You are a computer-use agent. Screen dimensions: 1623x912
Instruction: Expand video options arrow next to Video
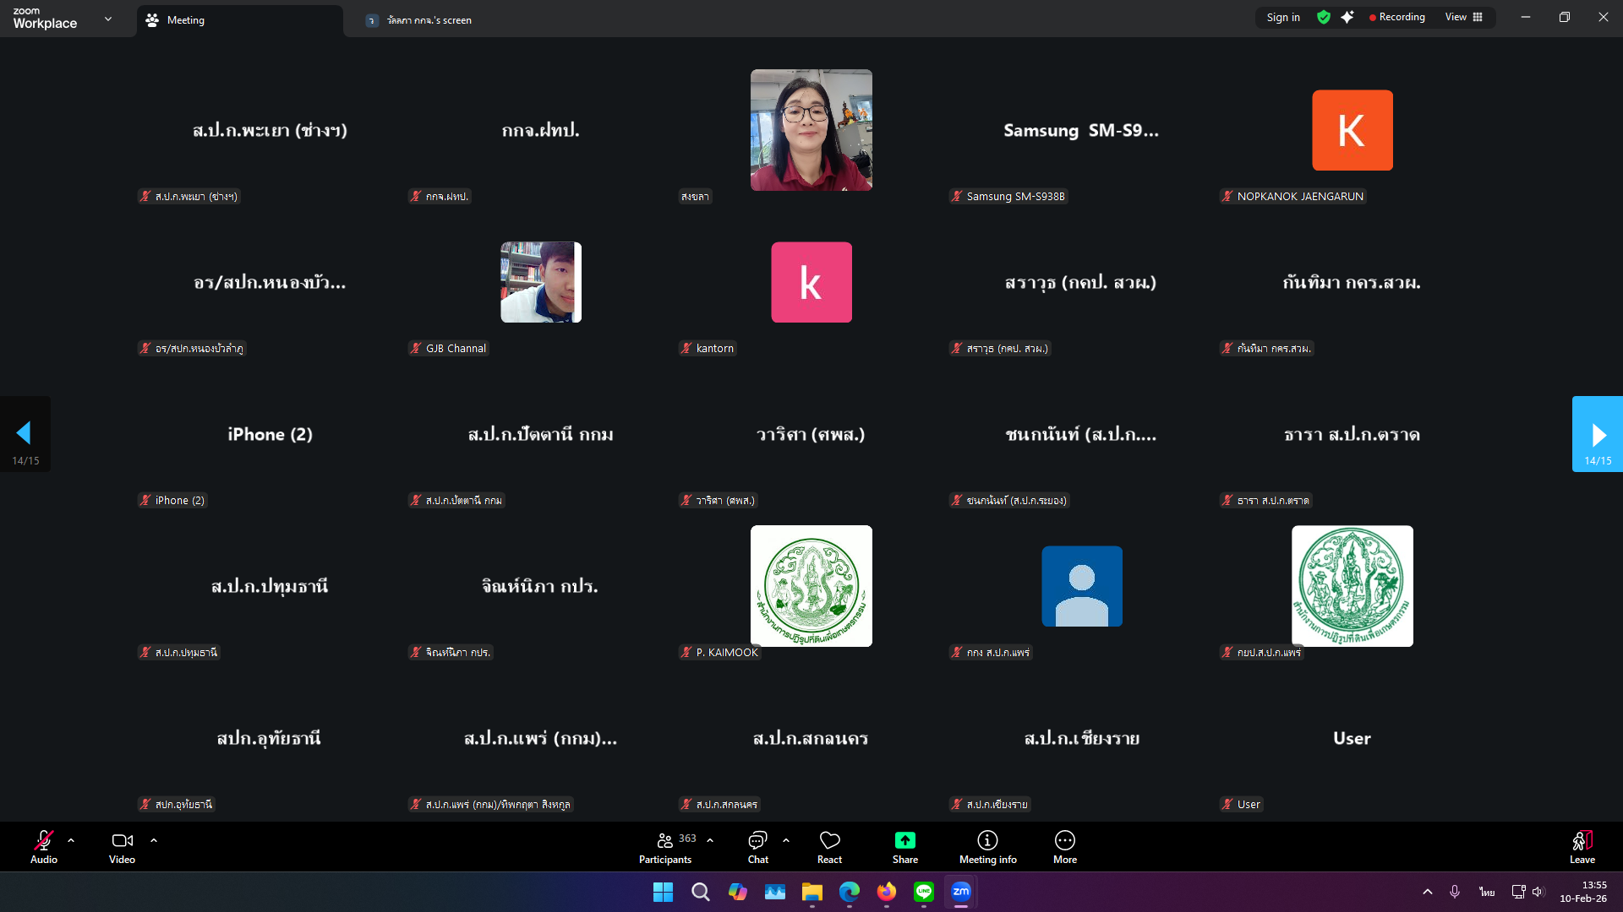point(154,840)
